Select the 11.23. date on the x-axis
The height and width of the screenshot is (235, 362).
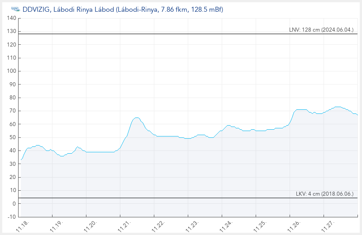[192, 226]
